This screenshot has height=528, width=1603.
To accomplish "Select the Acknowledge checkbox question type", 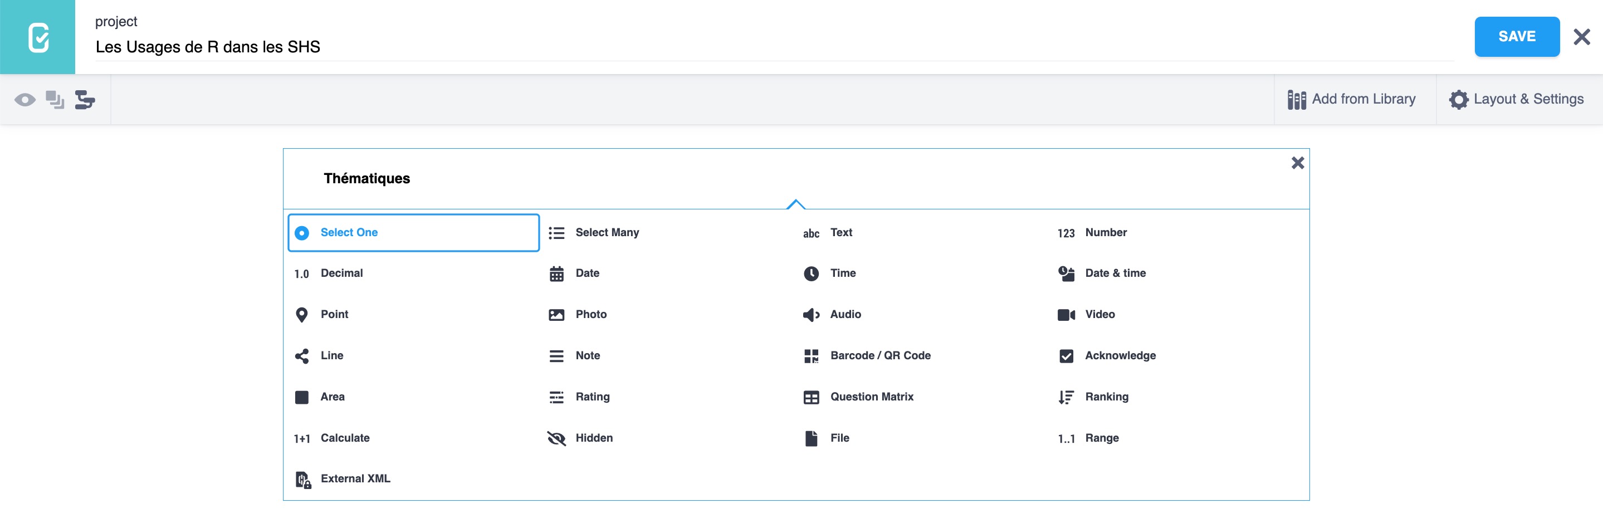I will tap(1120, 356).
